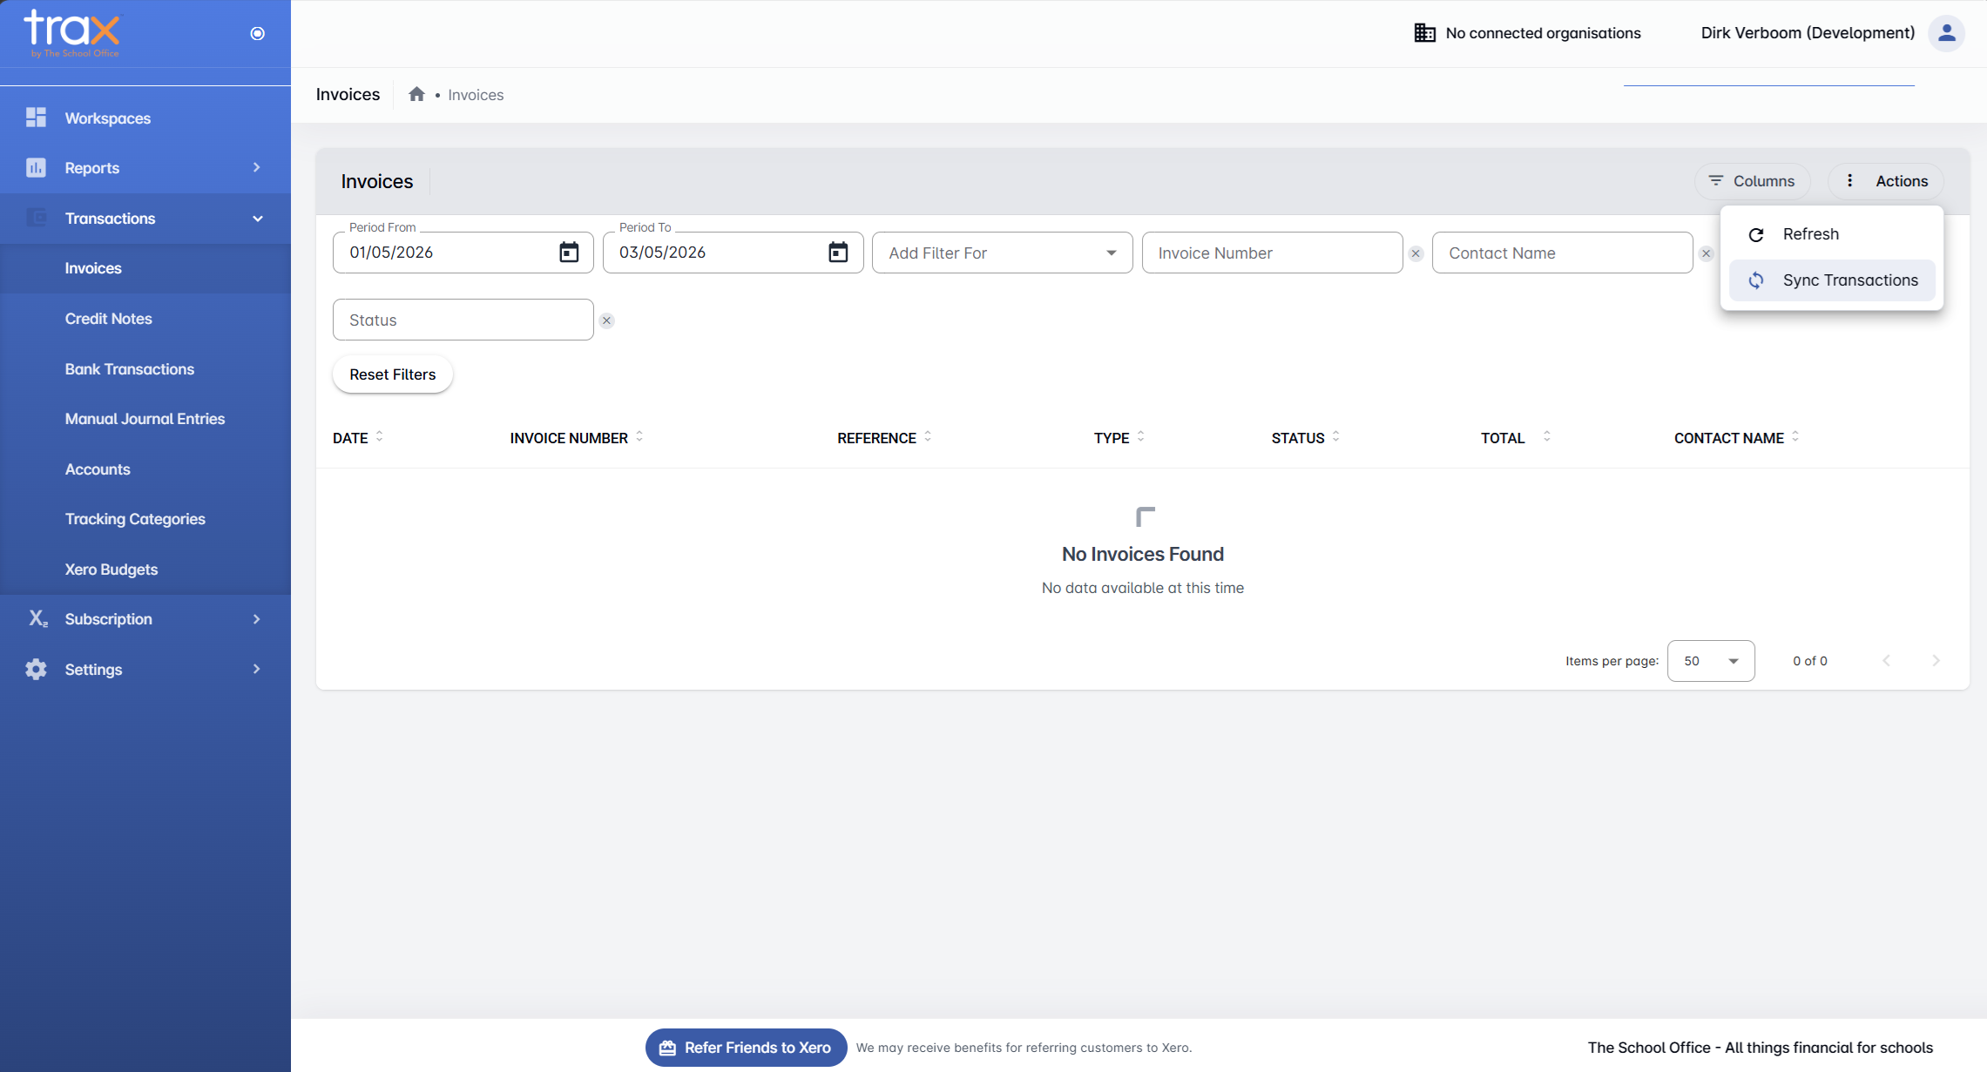Open Xero Budgets in the sidebar
This screenshot has height=1072, width=1987.
(145, 570)
